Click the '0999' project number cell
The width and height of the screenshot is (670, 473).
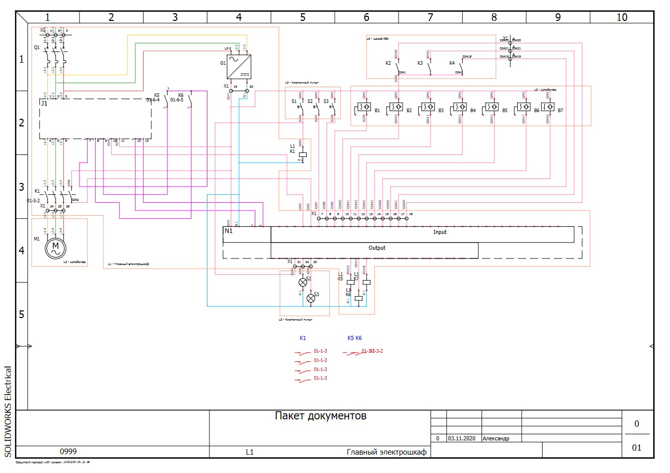pos(68,452)
